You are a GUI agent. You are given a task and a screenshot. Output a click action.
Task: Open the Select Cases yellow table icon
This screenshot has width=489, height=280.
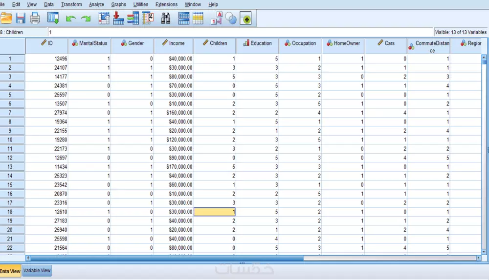click(x=198, y=19)
